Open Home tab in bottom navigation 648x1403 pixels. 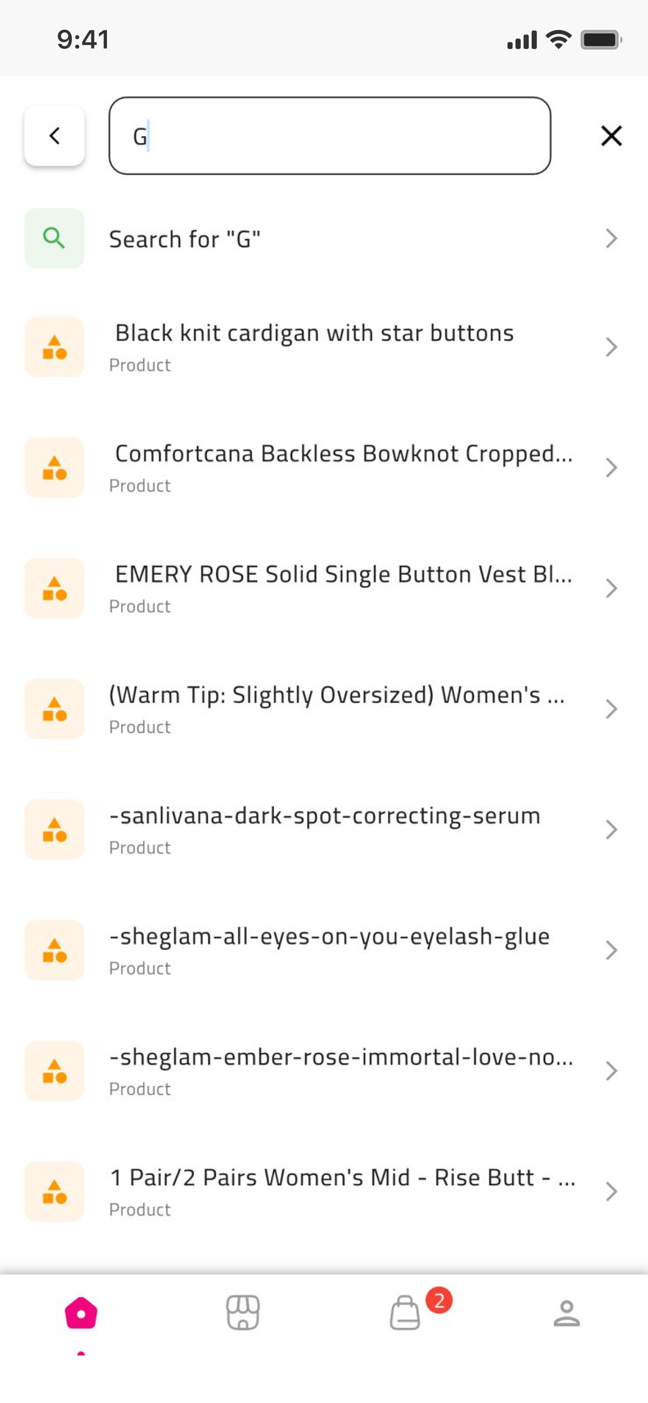(x=81, y=1313)
